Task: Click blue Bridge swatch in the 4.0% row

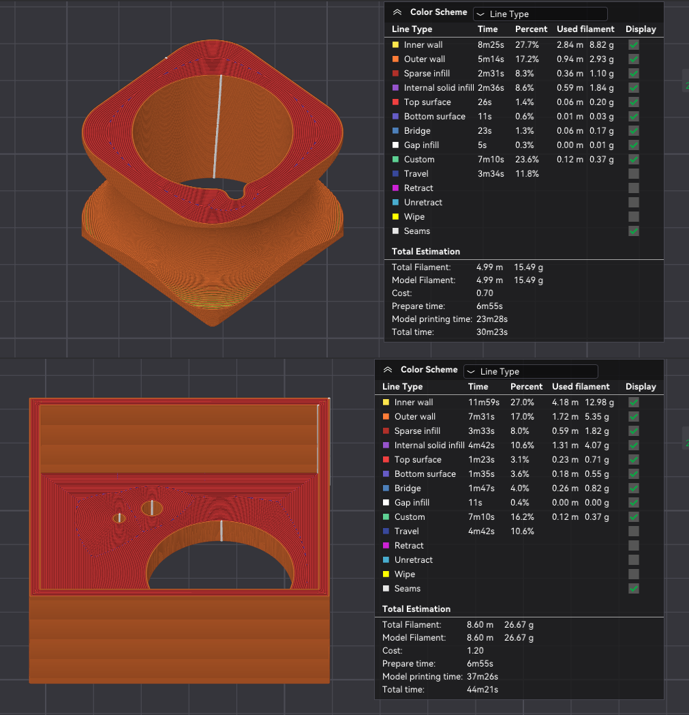Action: pyautogui.click(x=386, y=488)
